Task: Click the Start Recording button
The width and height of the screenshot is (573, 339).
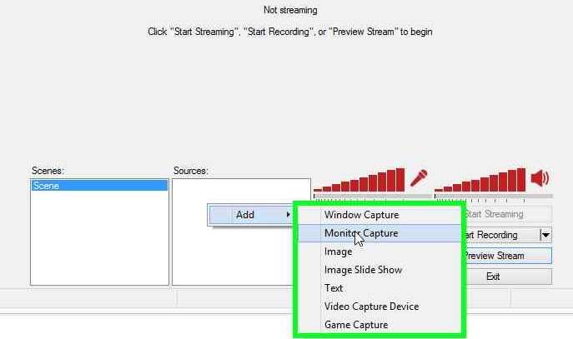Action: (x=500, y=235)
